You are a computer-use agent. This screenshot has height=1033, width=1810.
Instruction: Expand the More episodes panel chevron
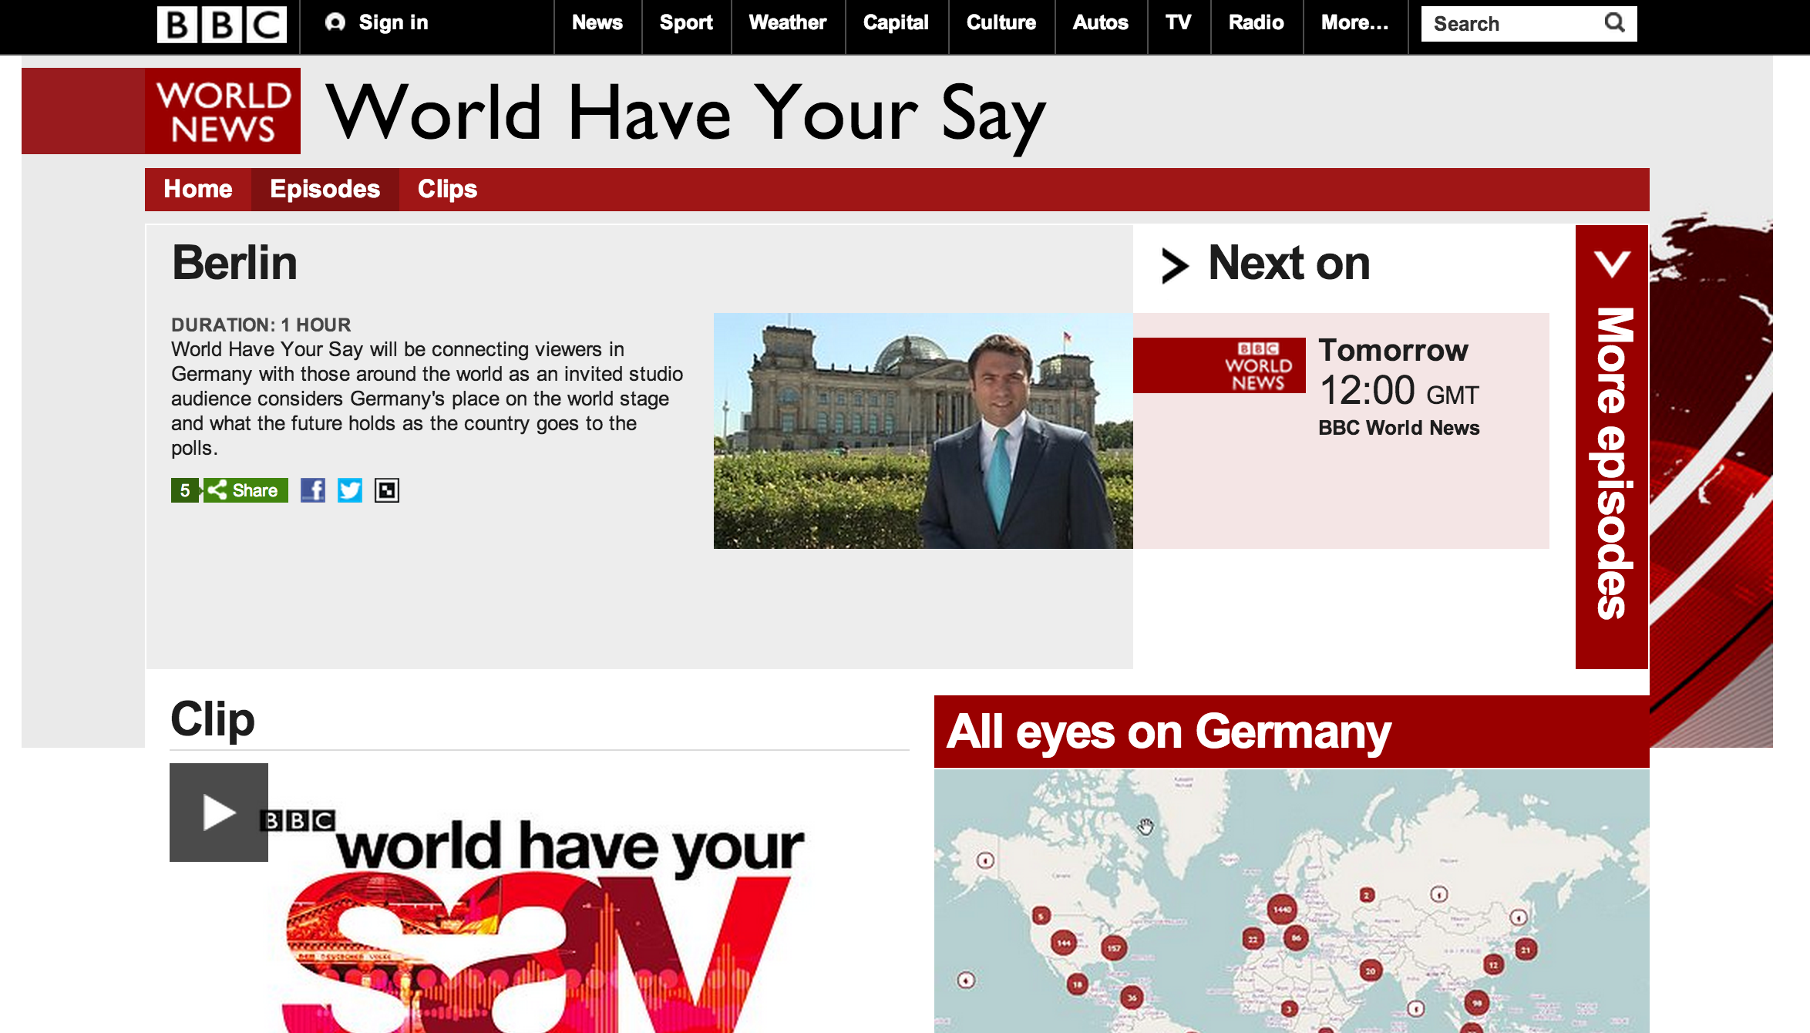pyautogui.click(x=1612, y=264)
